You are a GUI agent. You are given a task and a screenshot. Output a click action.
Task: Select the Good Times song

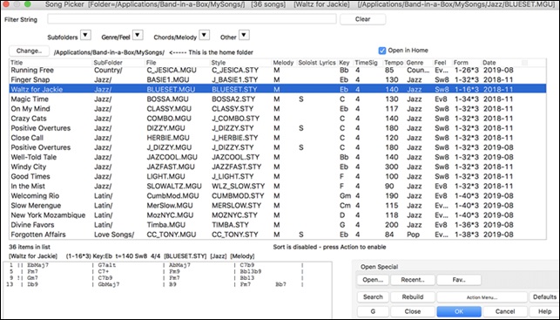pos(278,176)
